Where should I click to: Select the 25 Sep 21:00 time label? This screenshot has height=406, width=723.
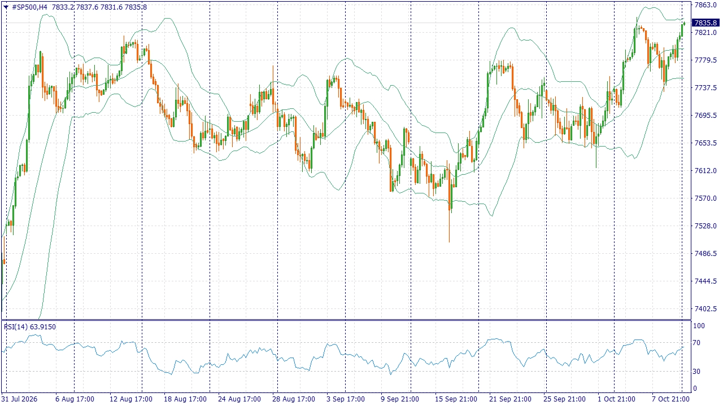point(564,399)
